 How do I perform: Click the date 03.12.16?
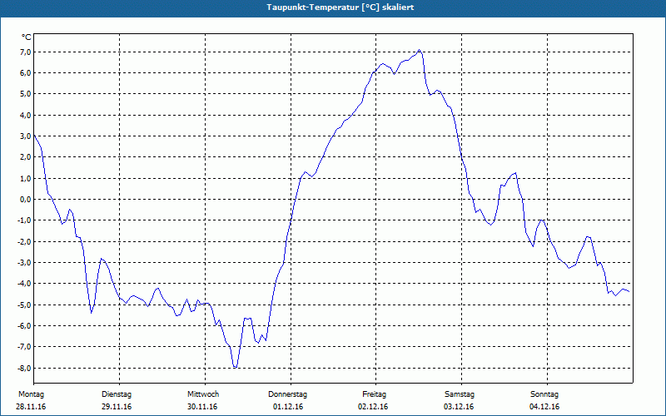[459, 407]
